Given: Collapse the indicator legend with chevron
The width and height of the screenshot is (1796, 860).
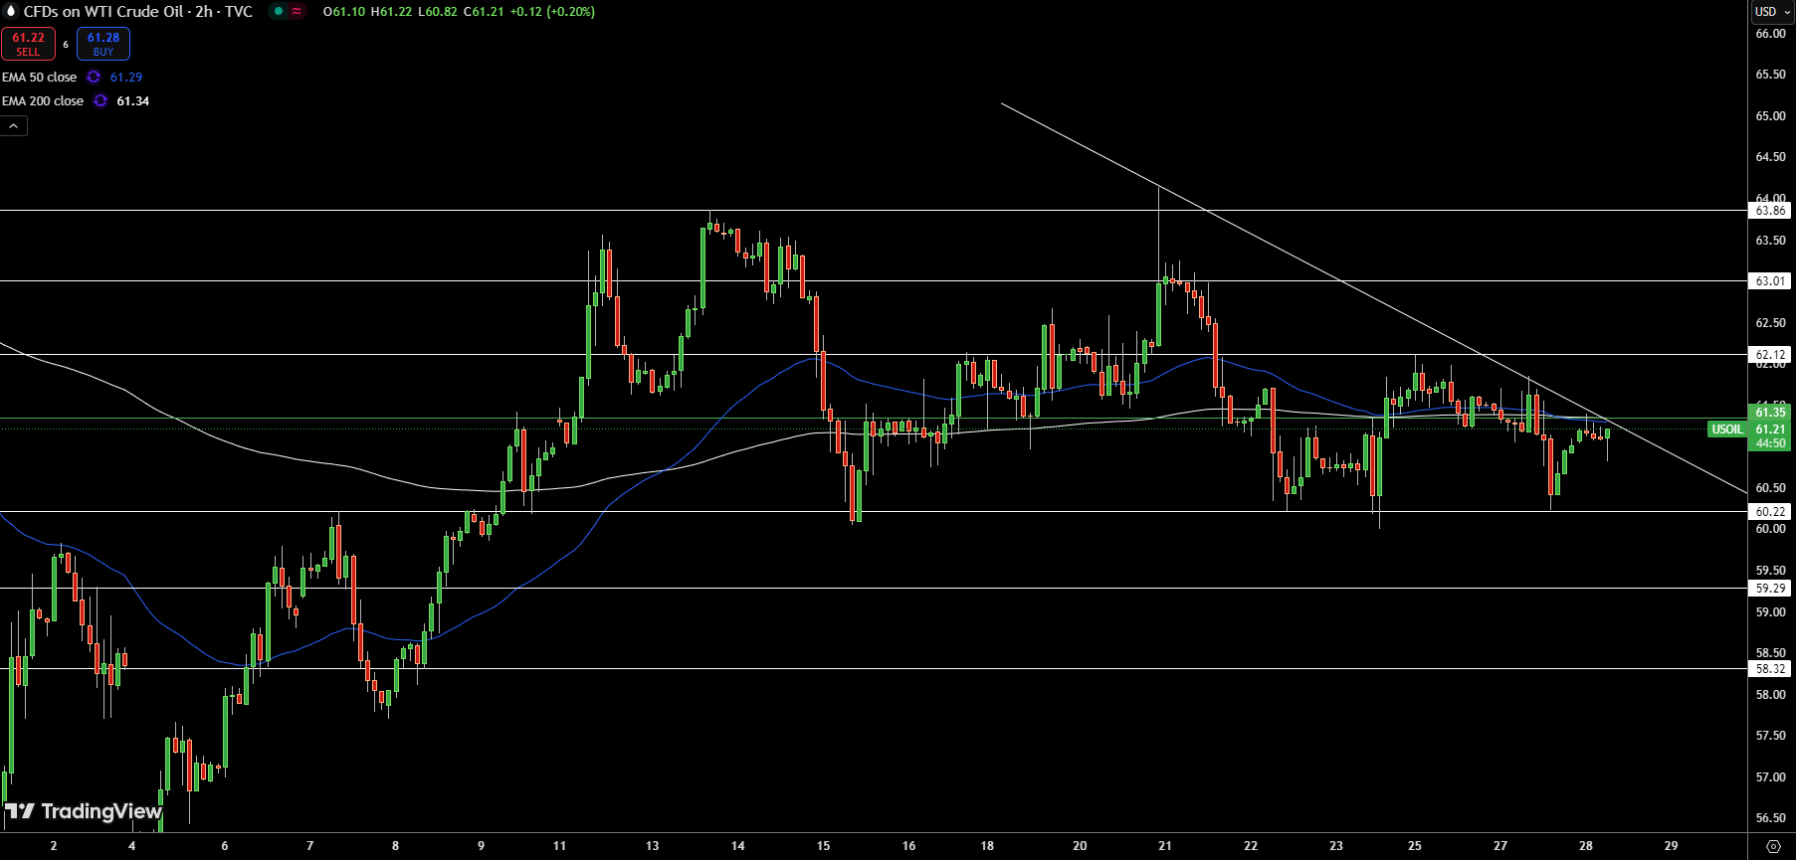Looking at the screenshot, I should pos(14,126).
